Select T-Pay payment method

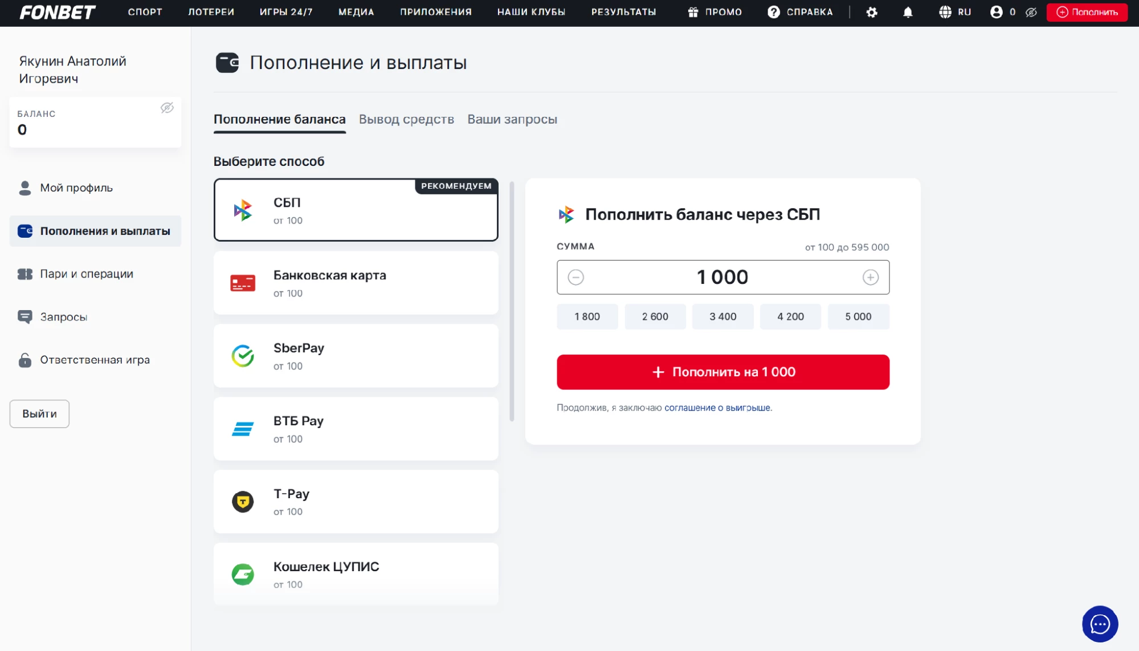[356, 502]
